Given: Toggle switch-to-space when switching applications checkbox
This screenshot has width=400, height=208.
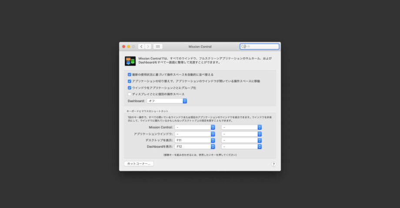Looking at the screenshot, I should tap(129, 81).
